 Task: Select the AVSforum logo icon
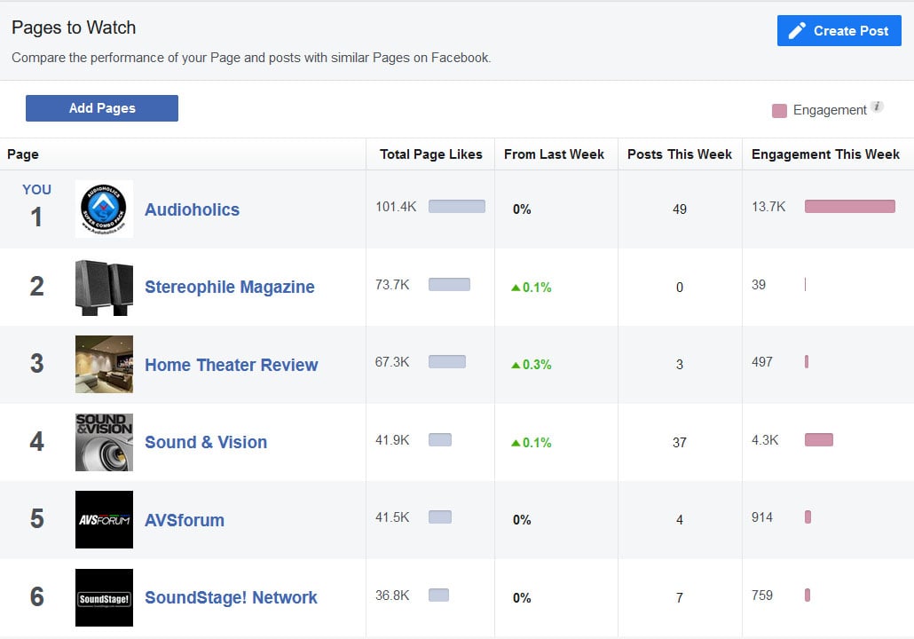coord(104,519)
